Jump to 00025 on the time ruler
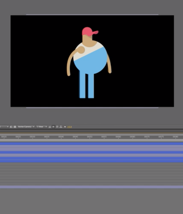183x214 pixels. (x=18, y=137)
